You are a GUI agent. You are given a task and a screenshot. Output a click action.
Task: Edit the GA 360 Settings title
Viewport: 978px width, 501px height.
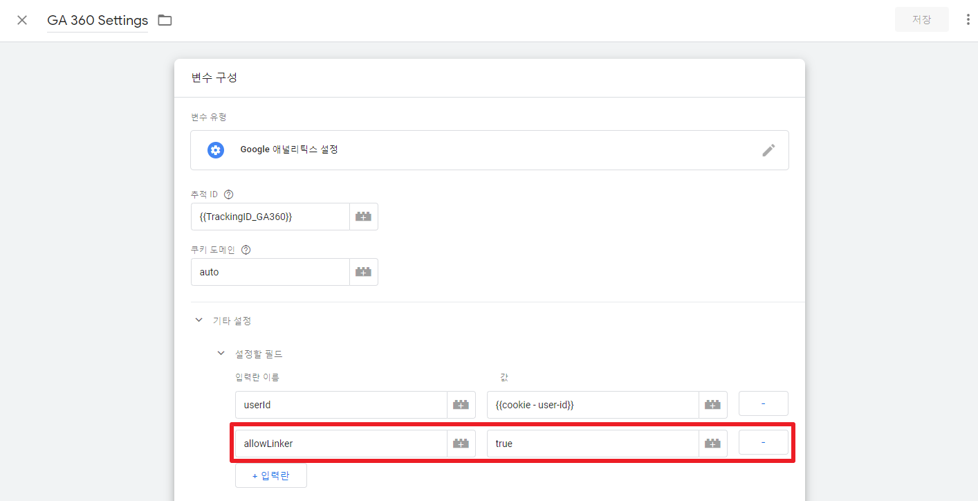pos(98,20)
